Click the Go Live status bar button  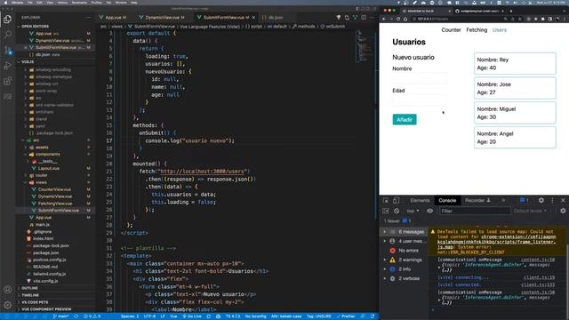point(192,316)
